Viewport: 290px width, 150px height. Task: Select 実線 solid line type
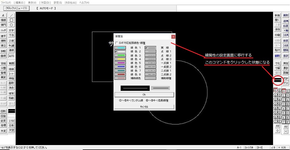pos(151,48)
